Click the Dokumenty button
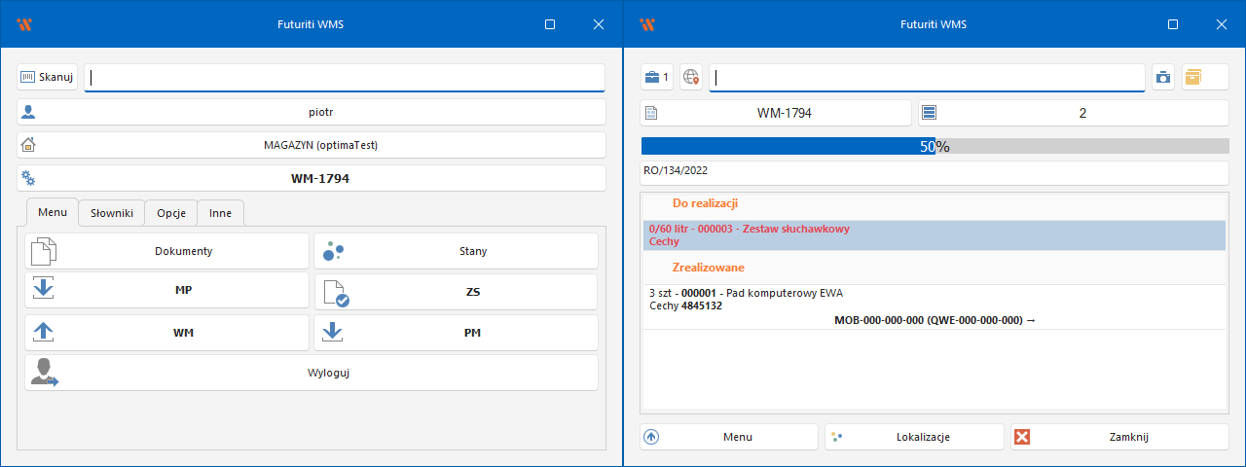Screen dimensions: 1246x467 click(166, 251)
